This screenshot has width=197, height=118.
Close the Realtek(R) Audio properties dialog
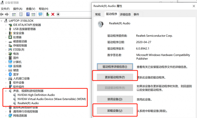pos(194,6)
